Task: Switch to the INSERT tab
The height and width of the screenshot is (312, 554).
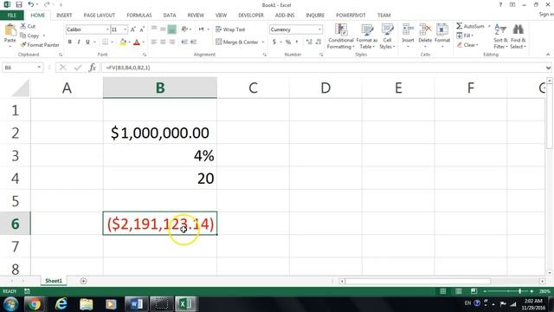Action: 64,16
